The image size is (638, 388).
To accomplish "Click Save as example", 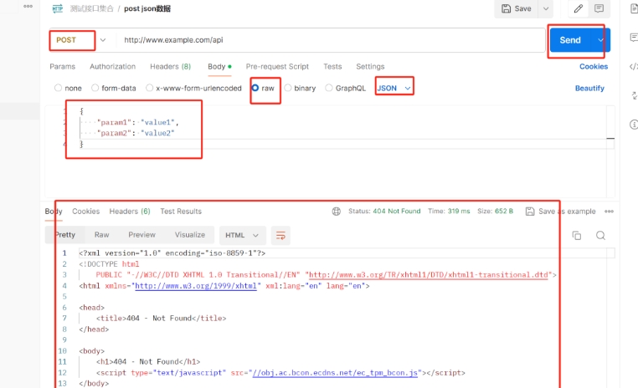I will point(560,212).
